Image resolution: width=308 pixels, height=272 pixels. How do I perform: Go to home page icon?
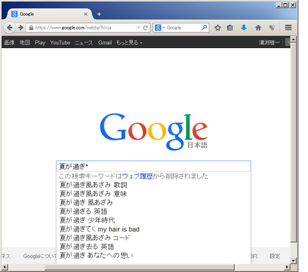[x=258, y=28]
